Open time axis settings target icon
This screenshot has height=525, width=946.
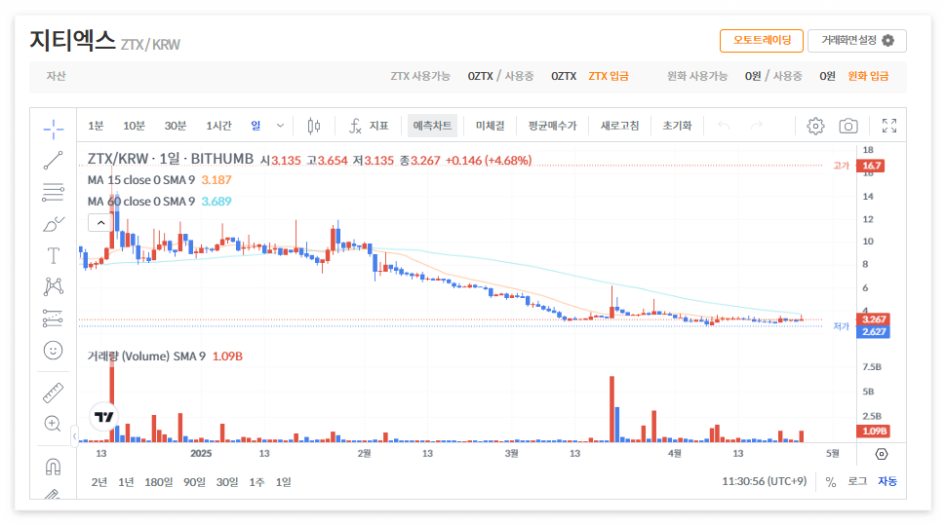pyautogui.click(x=882, y=454)
